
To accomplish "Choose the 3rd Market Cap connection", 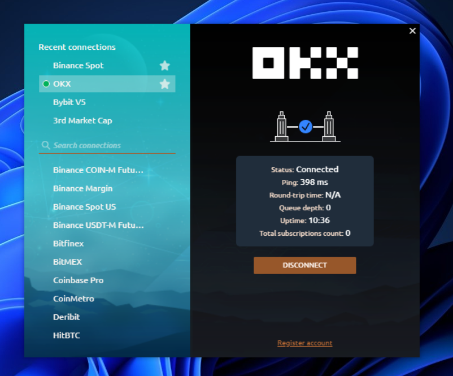I will pos(82,120).
